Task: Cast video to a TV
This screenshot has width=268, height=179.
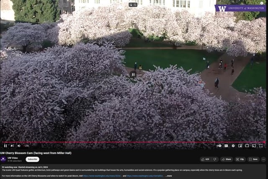Action: (254, 146)
